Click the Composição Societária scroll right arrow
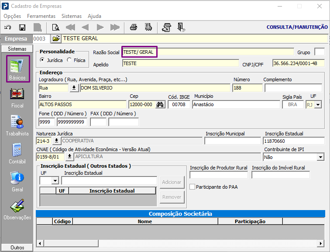Viewport: 330px width, 252px height. [x=320, y=244]
